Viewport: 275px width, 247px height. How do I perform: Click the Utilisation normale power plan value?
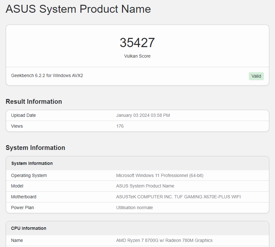click(134, 208)
